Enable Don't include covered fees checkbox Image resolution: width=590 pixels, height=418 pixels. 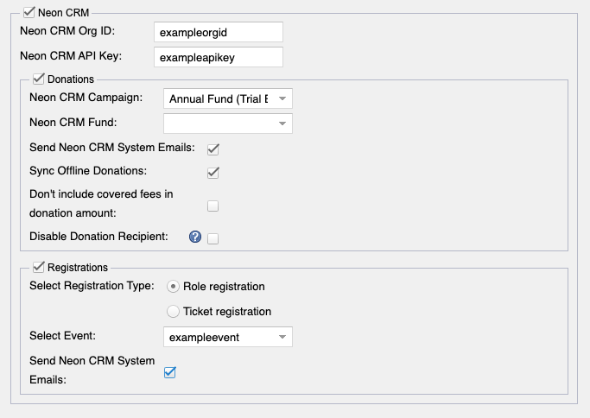click(213, 206)
